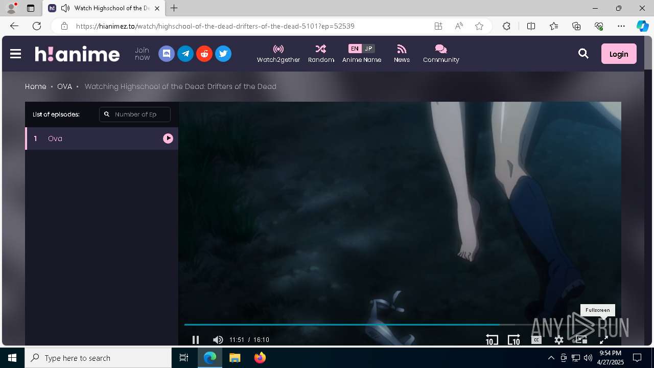654x368 pixels.
Task: Go to HiAnime logo homepage
Action: [x=77, y=54]
